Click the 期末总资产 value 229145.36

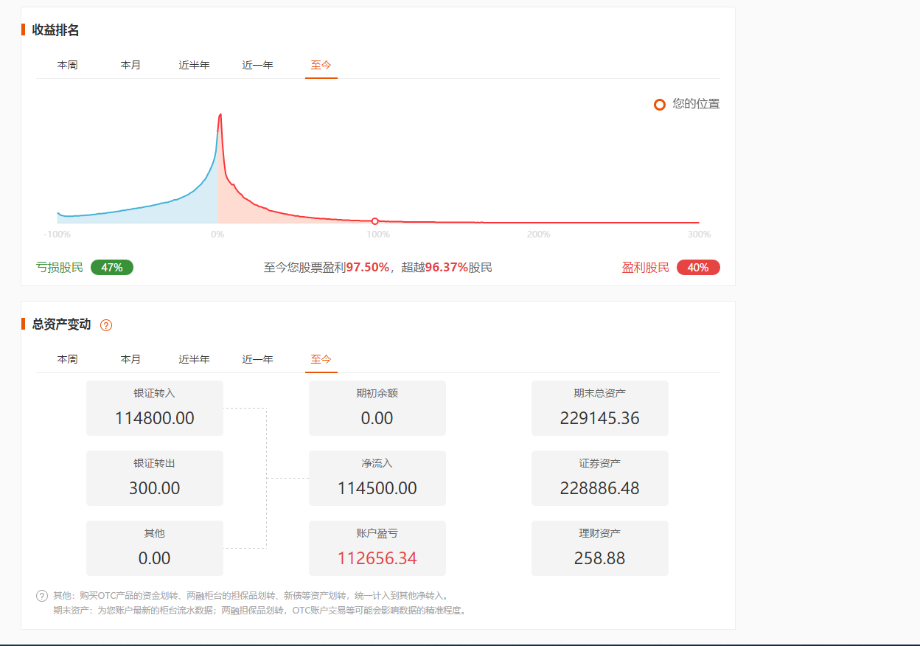[600, 418]
